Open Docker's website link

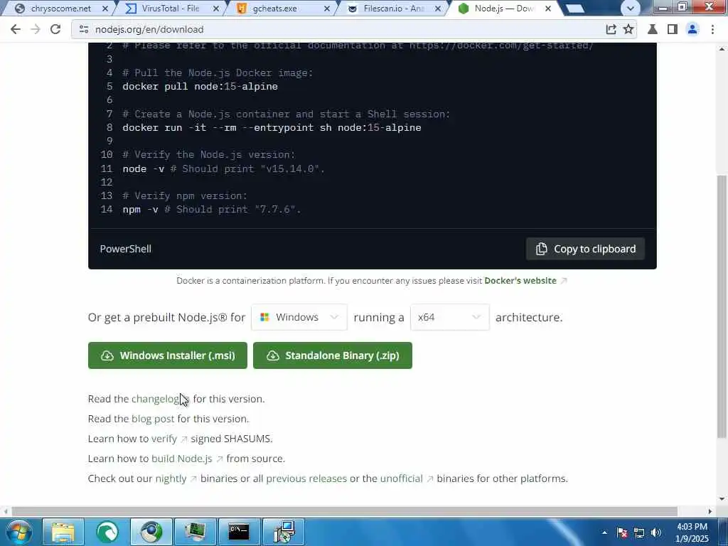point(520,280)
